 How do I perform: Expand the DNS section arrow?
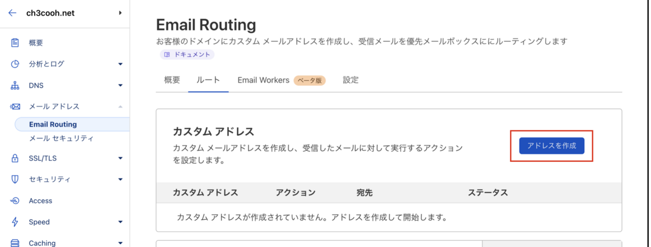120,85
